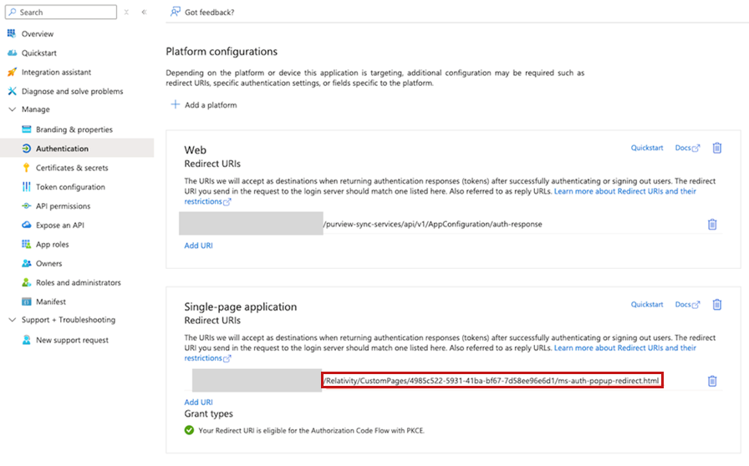Open the Quickstart menu item
This screenshot has width=749, height=466.
pos(39,53)
